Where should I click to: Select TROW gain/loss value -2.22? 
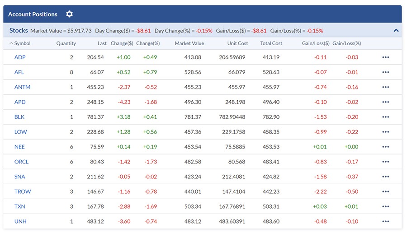(320, 191)
